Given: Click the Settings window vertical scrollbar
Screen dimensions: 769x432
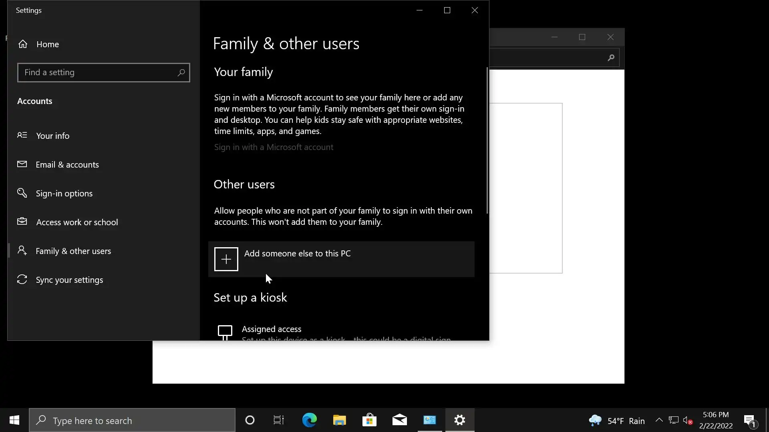Looking at the screenshot, I should [x=487, y=140].
